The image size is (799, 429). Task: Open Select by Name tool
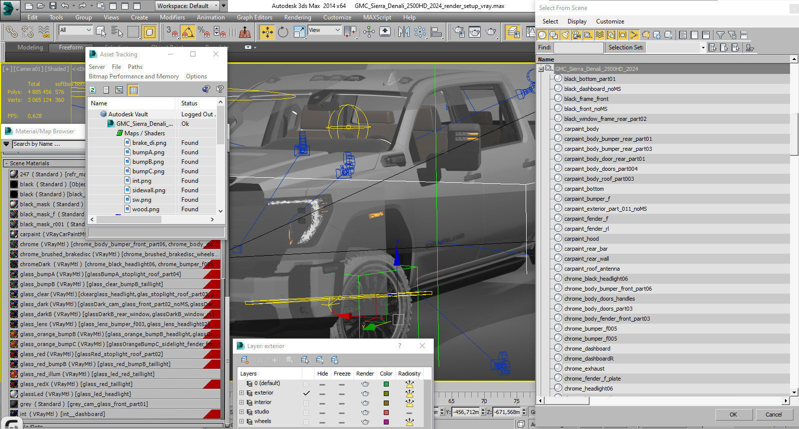coord(117,32)
